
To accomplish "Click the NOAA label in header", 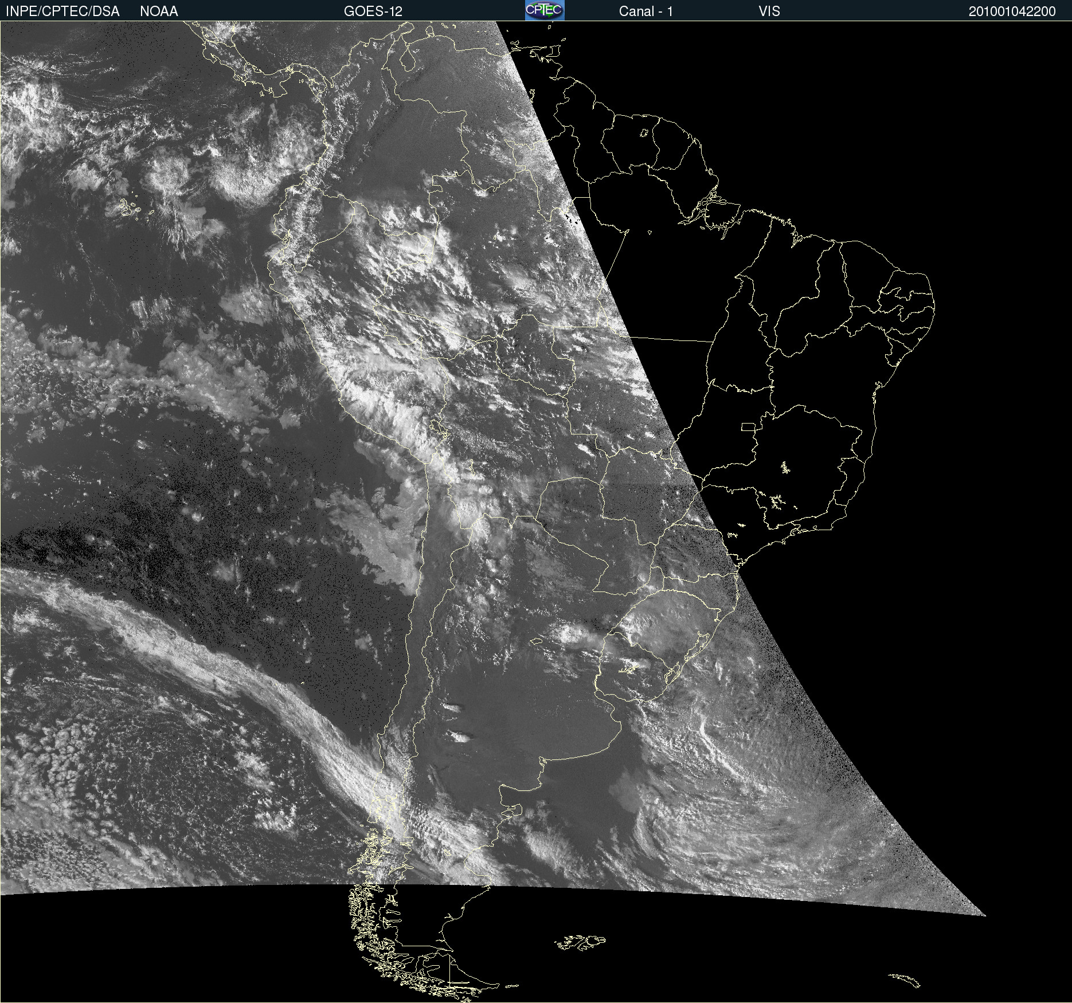I will pyautogui.click(x=159, y=11).
